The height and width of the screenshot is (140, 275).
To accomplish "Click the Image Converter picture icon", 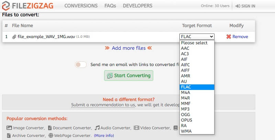I will click(x=9, y=128).
